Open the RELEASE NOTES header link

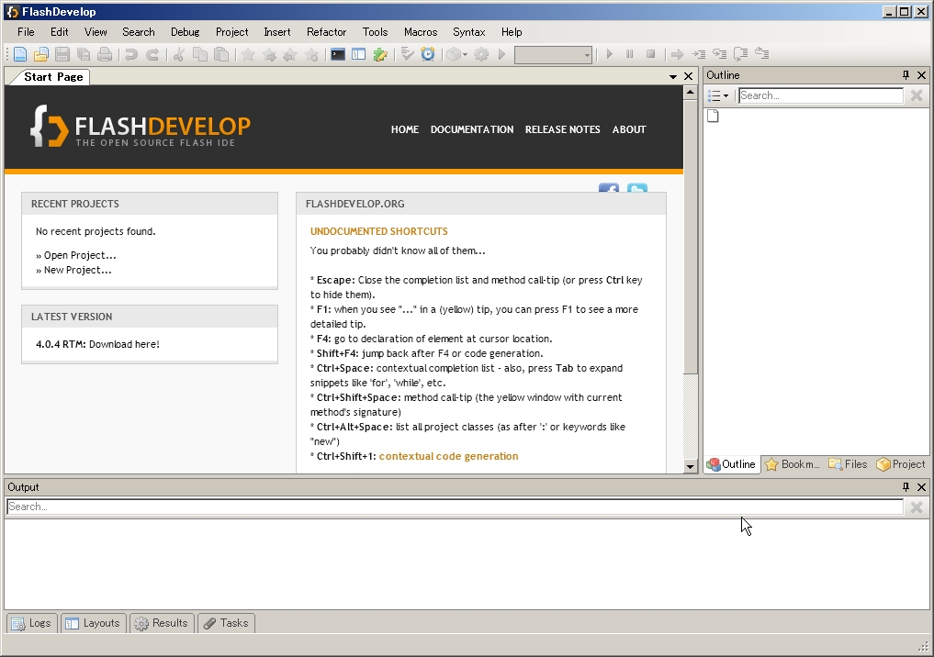[562, 129]
